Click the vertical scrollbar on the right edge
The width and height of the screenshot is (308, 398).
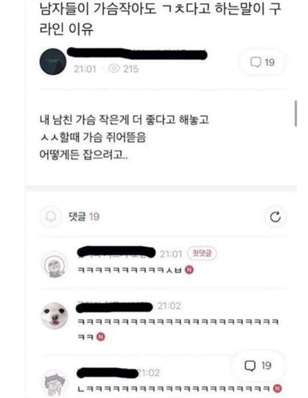(x=296, y=113)
